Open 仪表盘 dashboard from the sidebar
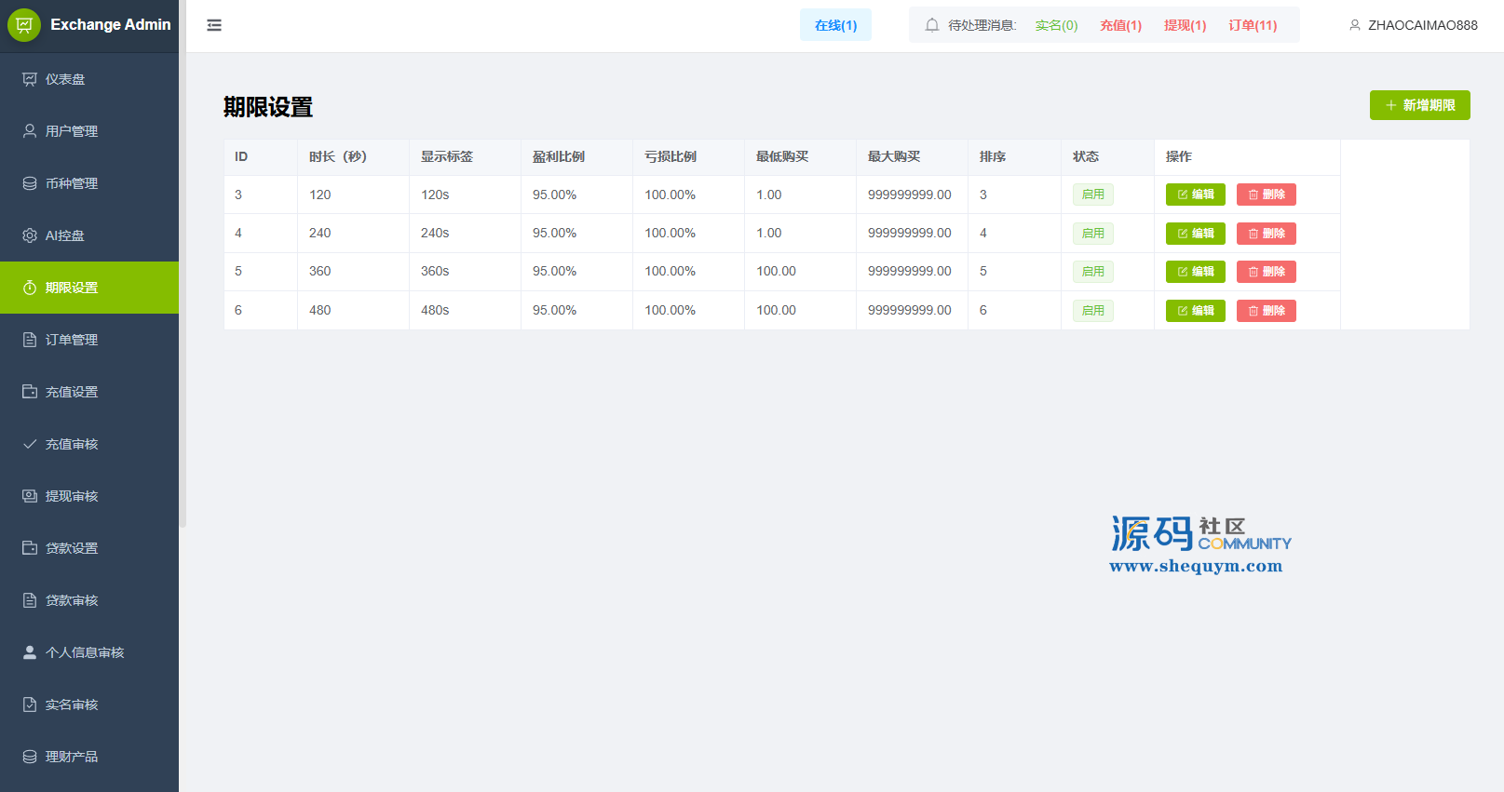Image resolution: width=1504 pixels, height=792 pixels. click(x=65, y=79)
